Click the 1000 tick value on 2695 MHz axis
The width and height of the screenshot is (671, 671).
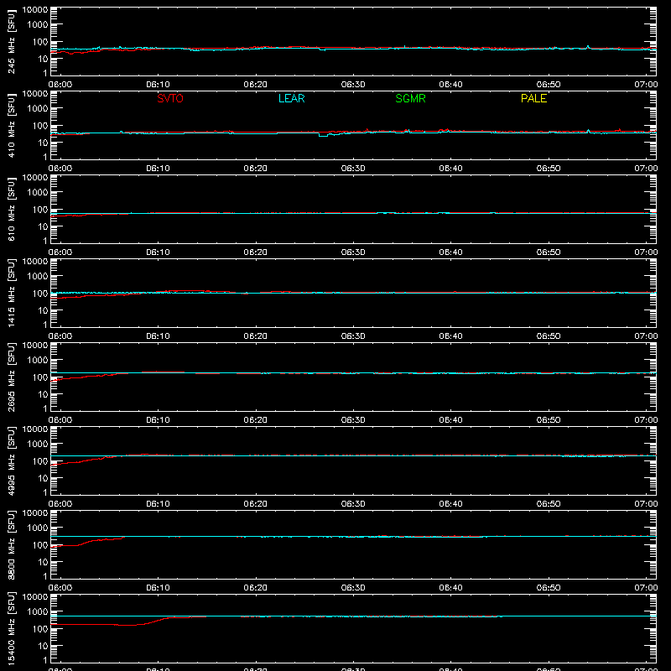38,361
